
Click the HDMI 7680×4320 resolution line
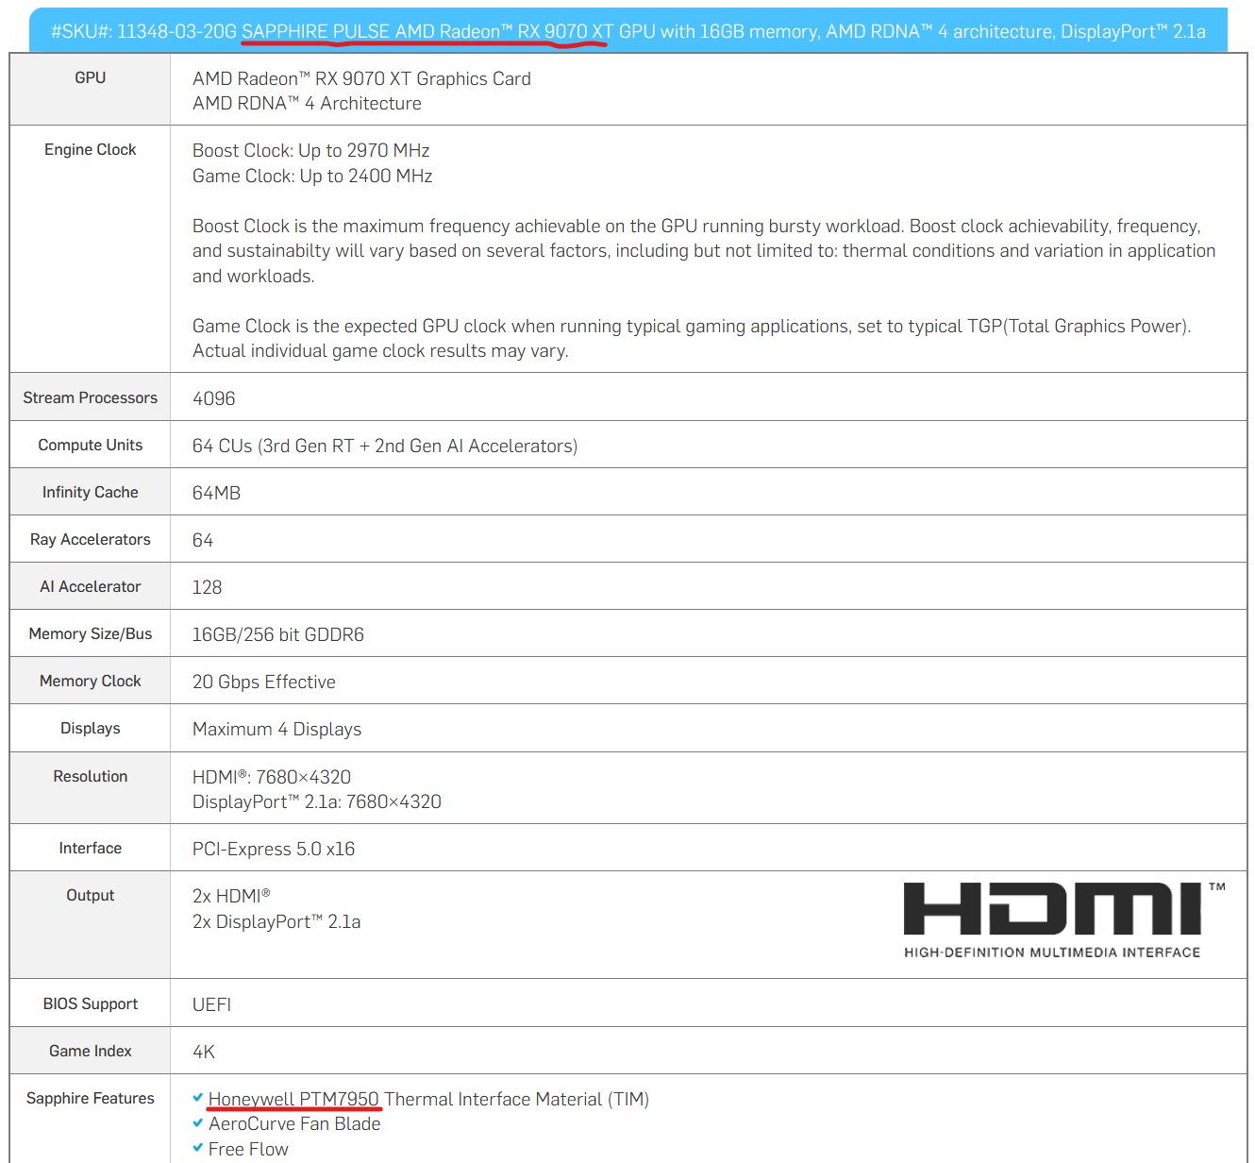(x=272, y=777)
